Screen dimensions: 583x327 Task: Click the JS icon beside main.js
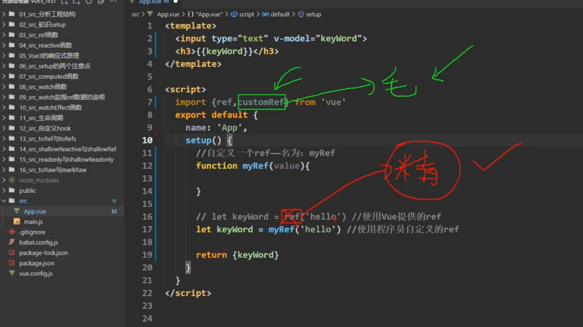coord(17,222)
